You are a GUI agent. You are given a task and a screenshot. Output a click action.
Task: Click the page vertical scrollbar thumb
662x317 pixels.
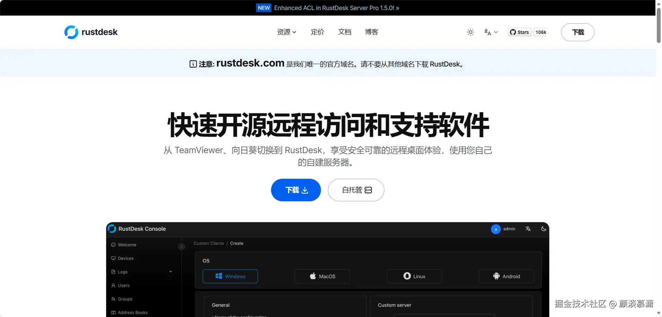[x=659, y=25]
